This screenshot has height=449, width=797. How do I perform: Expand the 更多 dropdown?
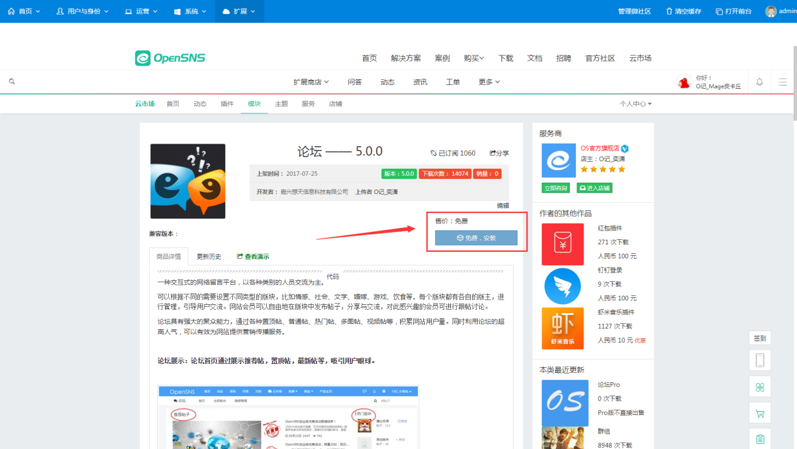(x=489, y=82)
